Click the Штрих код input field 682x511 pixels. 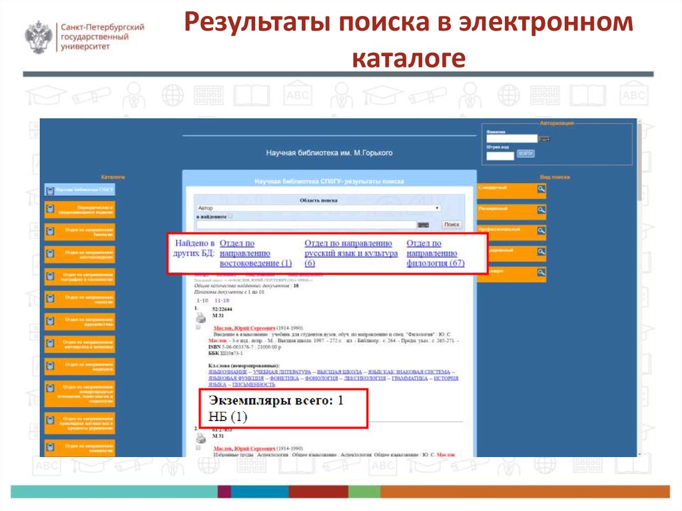coord(500,156)
